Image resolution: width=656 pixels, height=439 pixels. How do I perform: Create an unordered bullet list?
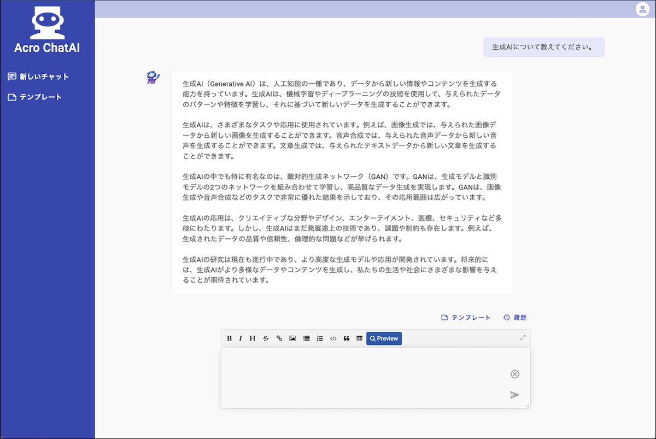(x=306, y=338)
